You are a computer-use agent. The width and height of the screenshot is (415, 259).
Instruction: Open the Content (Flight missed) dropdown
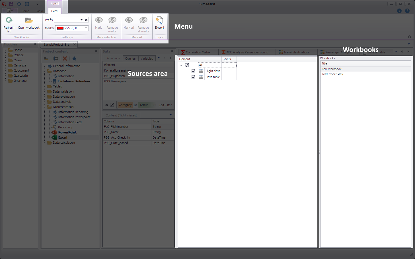tap(170, 115)
